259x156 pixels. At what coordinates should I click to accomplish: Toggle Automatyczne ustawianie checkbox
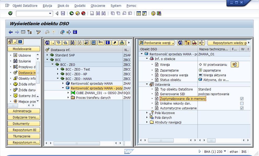[242, 108]
